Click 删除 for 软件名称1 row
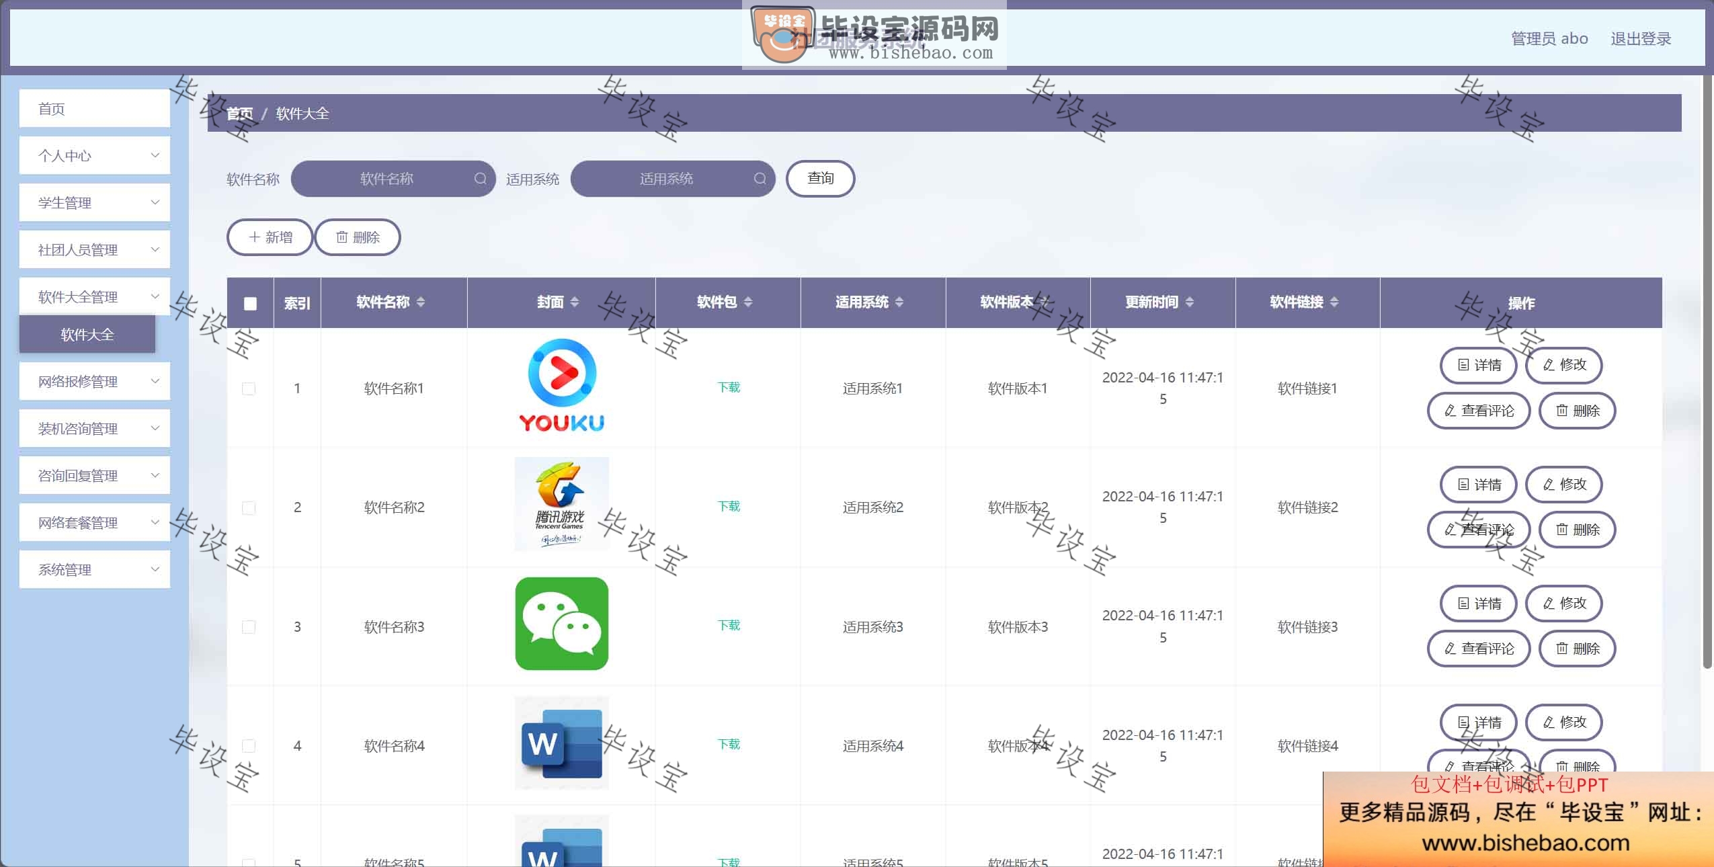The image size is (1714, 867). click(1578, 411)
